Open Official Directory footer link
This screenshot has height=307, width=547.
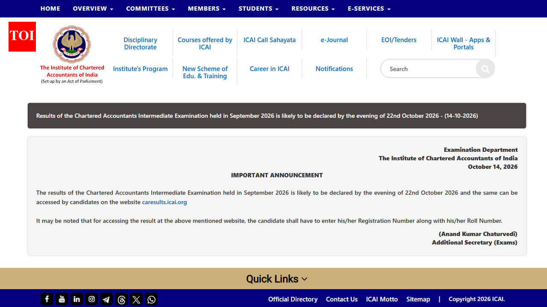(x=293, y=299)
